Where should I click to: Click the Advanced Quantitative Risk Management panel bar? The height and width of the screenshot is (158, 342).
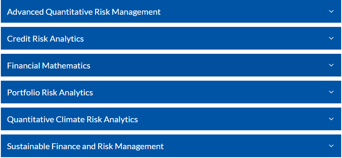tap(171, 11)
